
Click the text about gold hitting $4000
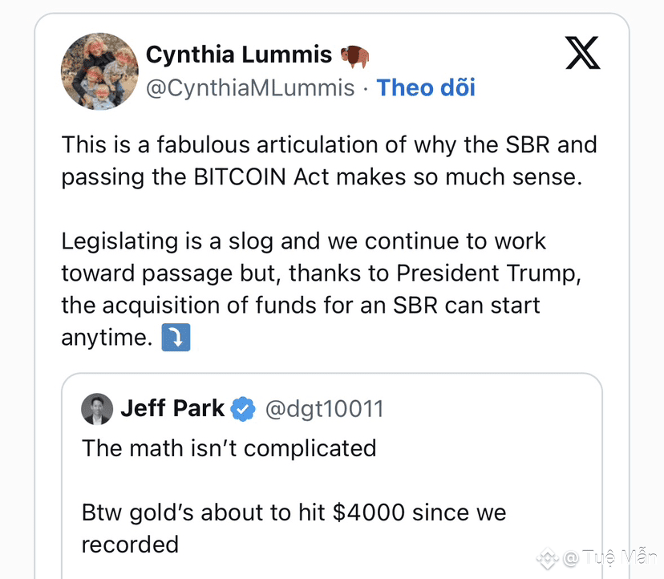click(x=294, y=512)
